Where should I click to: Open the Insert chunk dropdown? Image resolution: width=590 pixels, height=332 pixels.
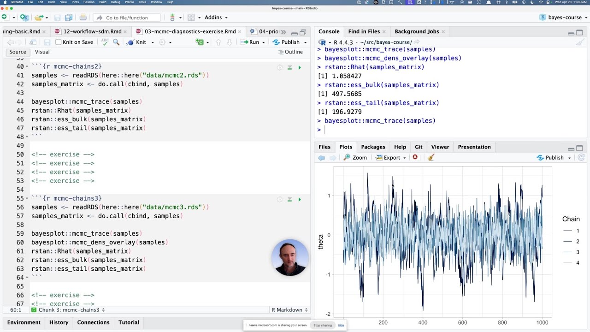(202, 42)
